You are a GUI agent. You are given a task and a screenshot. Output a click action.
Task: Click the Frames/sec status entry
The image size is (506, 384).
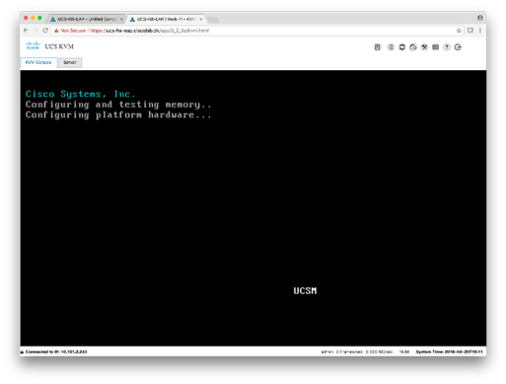(349, 352)
